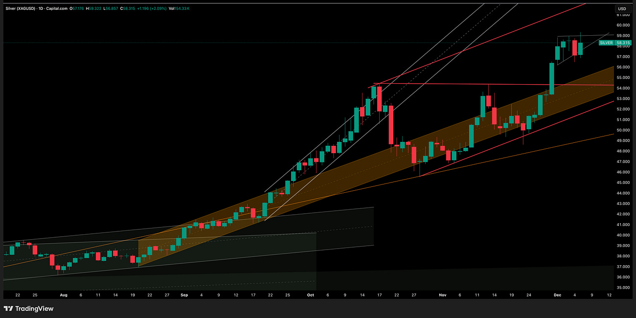Image resolution: width=636 pixels, height=318 pixels.
Task: Click the open price value 57.176
Action: 77,8
